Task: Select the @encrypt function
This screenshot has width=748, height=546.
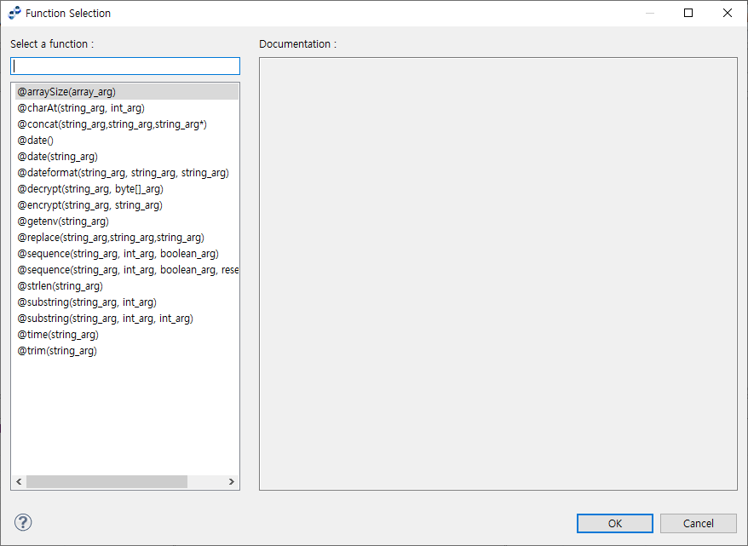Action: pos(88,204)
